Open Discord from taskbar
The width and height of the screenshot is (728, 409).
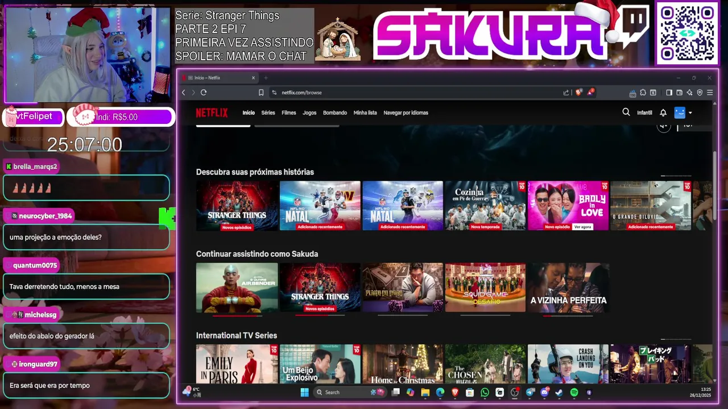(x=544, y=393)
